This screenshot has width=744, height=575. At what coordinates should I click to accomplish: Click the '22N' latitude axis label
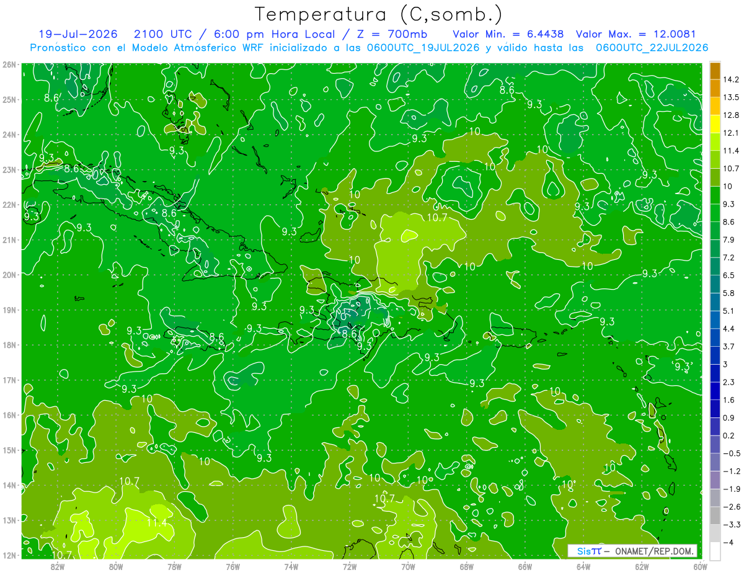pyautogui.click(x=9, y=205)
